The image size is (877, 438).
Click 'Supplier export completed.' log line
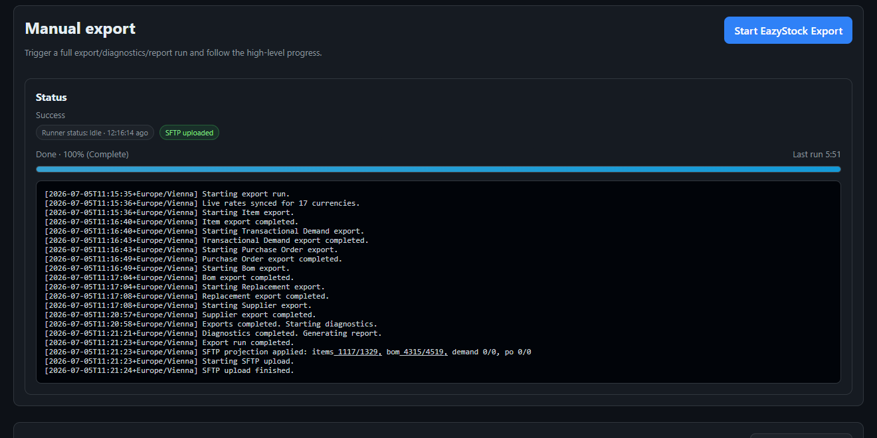tap(180, 315)
